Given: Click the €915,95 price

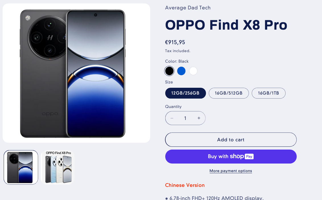Looking at the screenshot, I should (x=175, y=42).
